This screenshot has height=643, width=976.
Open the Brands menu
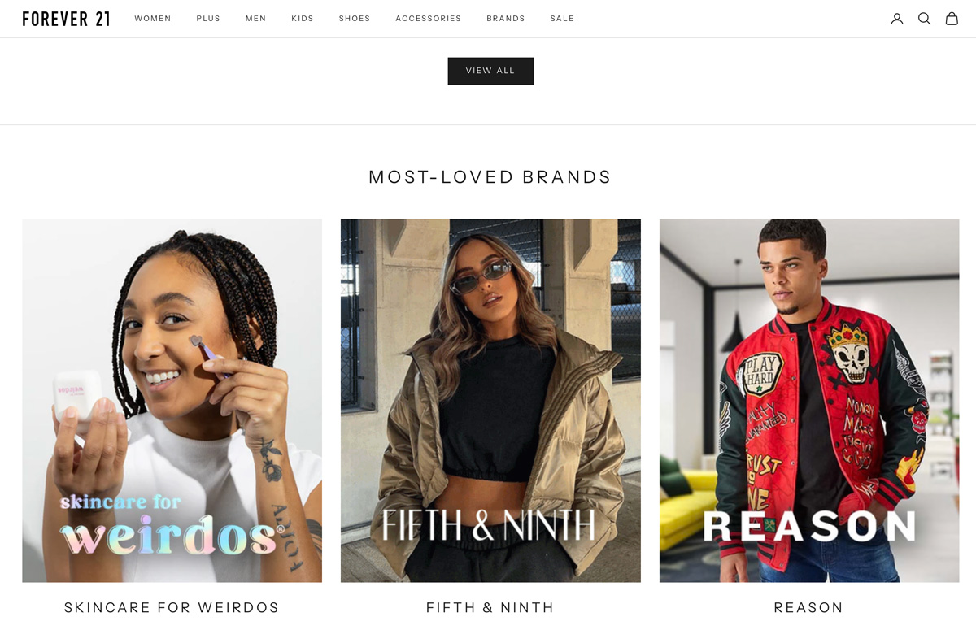tap(506, 19)
